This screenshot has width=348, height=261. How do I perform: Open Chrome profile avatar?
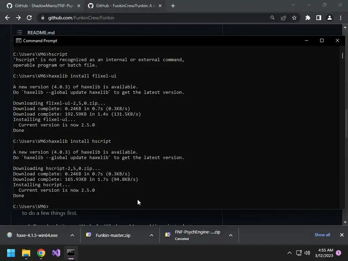330,18
